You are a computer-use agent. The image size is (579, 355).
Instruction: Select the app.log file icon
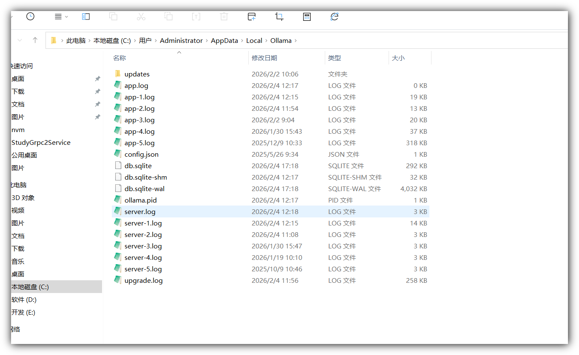tap(118, 85)
